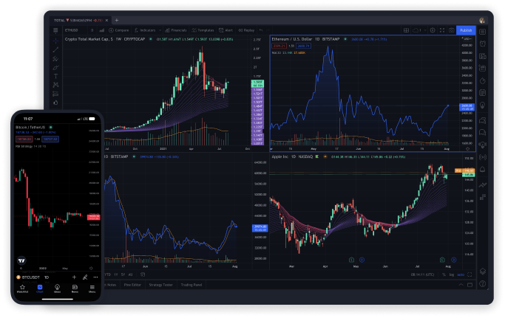Tap the Menu tab on phone
This screenshot has width=505, height=318.
[x=92, y=288]
